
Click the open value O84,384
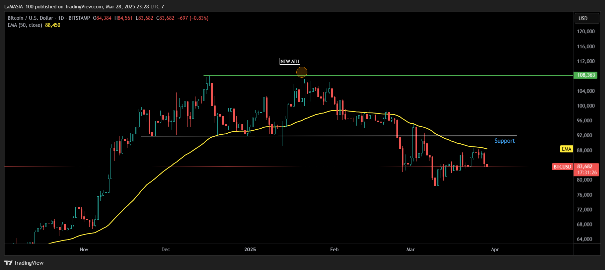(x=102, y=18)
